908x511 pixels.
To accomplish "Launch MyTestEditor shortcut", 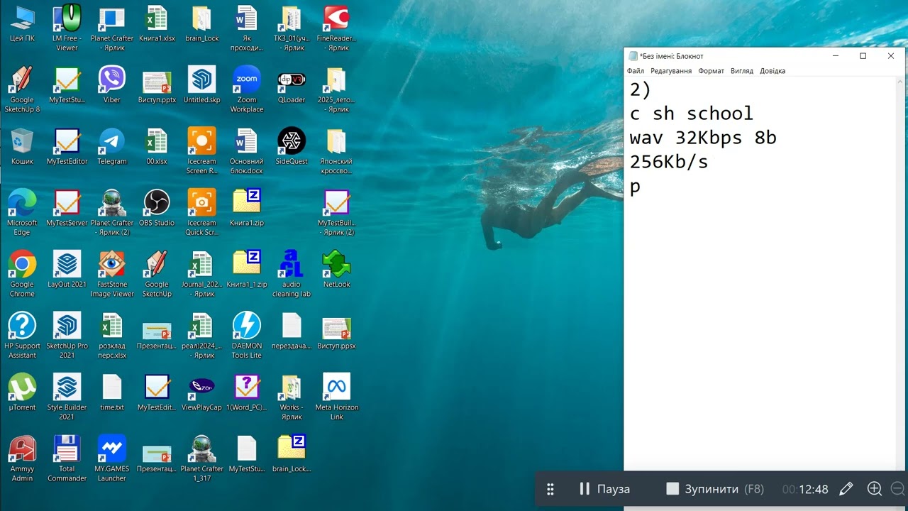I will 67,146.
